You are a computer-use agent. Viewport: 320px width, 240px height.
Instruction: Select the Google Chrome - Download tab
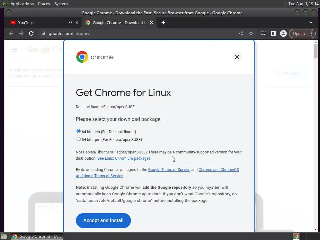(x=119, y=22)
